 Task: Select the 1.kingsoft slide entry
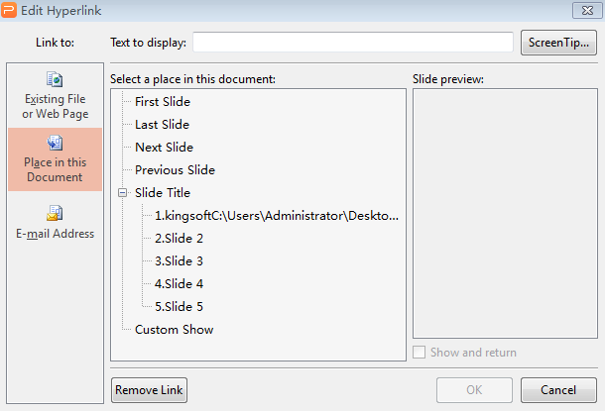(277, 216)
